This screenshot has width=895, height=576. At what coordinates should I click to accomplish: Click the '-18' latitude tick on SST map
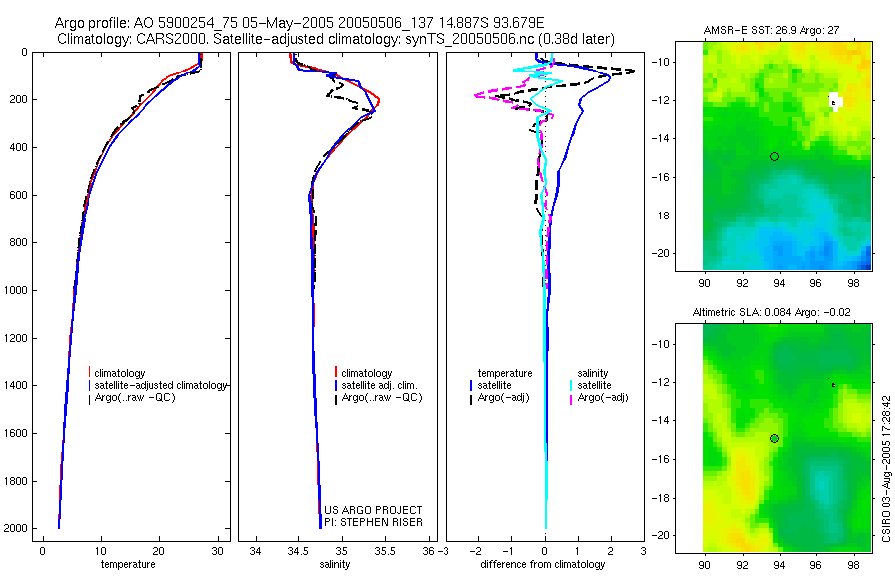pyautogui.click(x=660, y=216)
